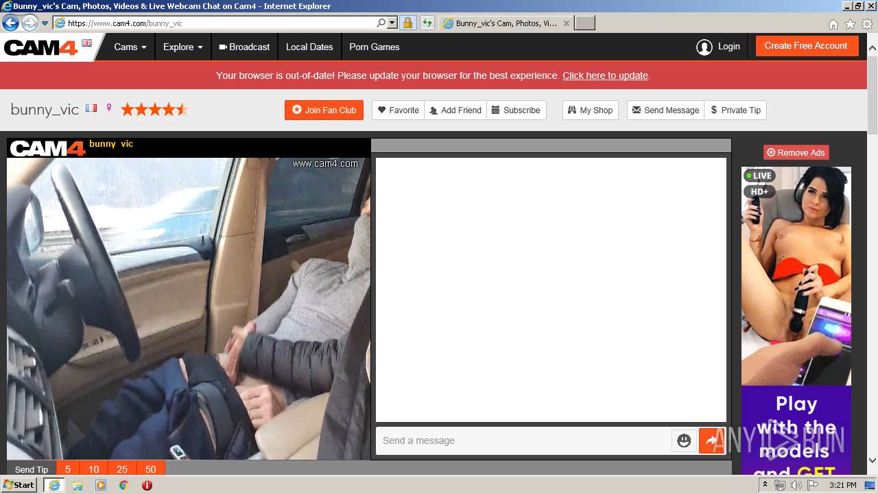Click the 'Click here to update' link
Image resolution: width=878 pixels, height=494 pixels.
pos(605,75)
